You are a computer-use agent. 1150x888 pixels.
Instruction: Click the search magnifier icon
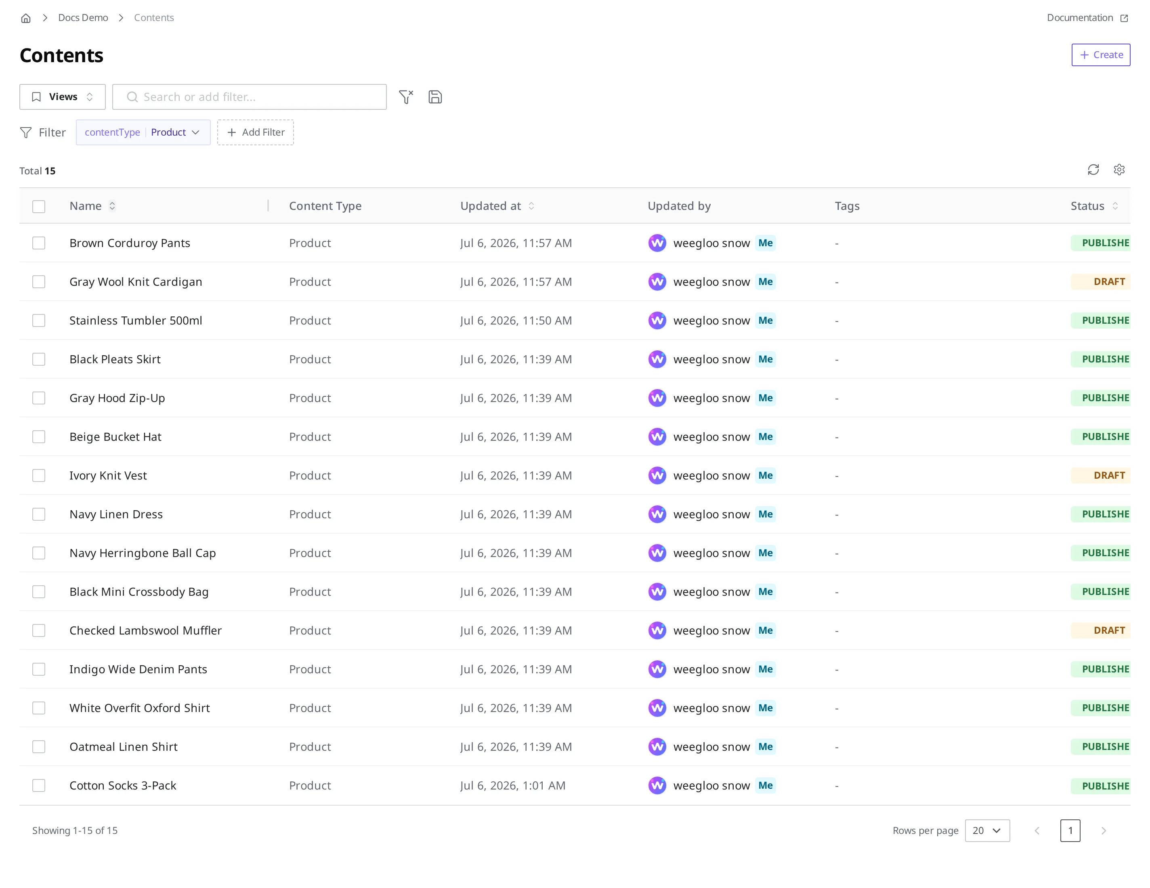tap(132, 97)
